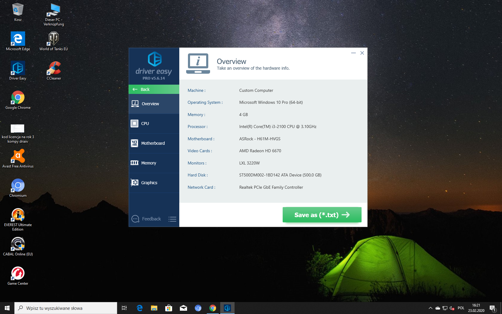Open the Game Center desktop shortcut
This screenshot has width=502, height=314.
tap(18, 276)
